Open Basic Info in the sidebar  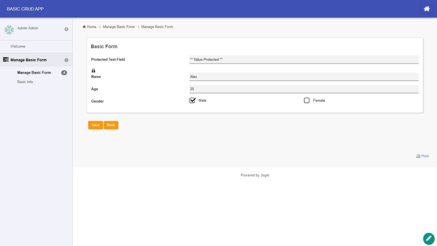pos(25,82)
